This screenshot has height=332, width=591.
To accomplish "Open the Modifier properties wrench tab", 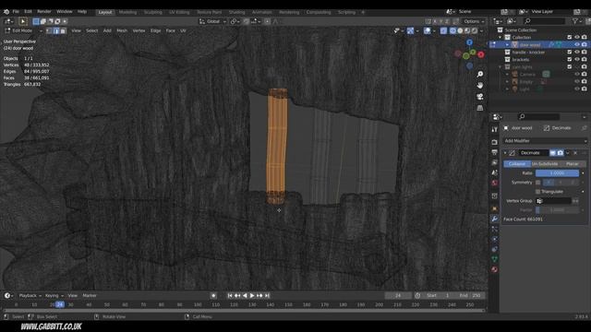I will (x=495, y=219).
